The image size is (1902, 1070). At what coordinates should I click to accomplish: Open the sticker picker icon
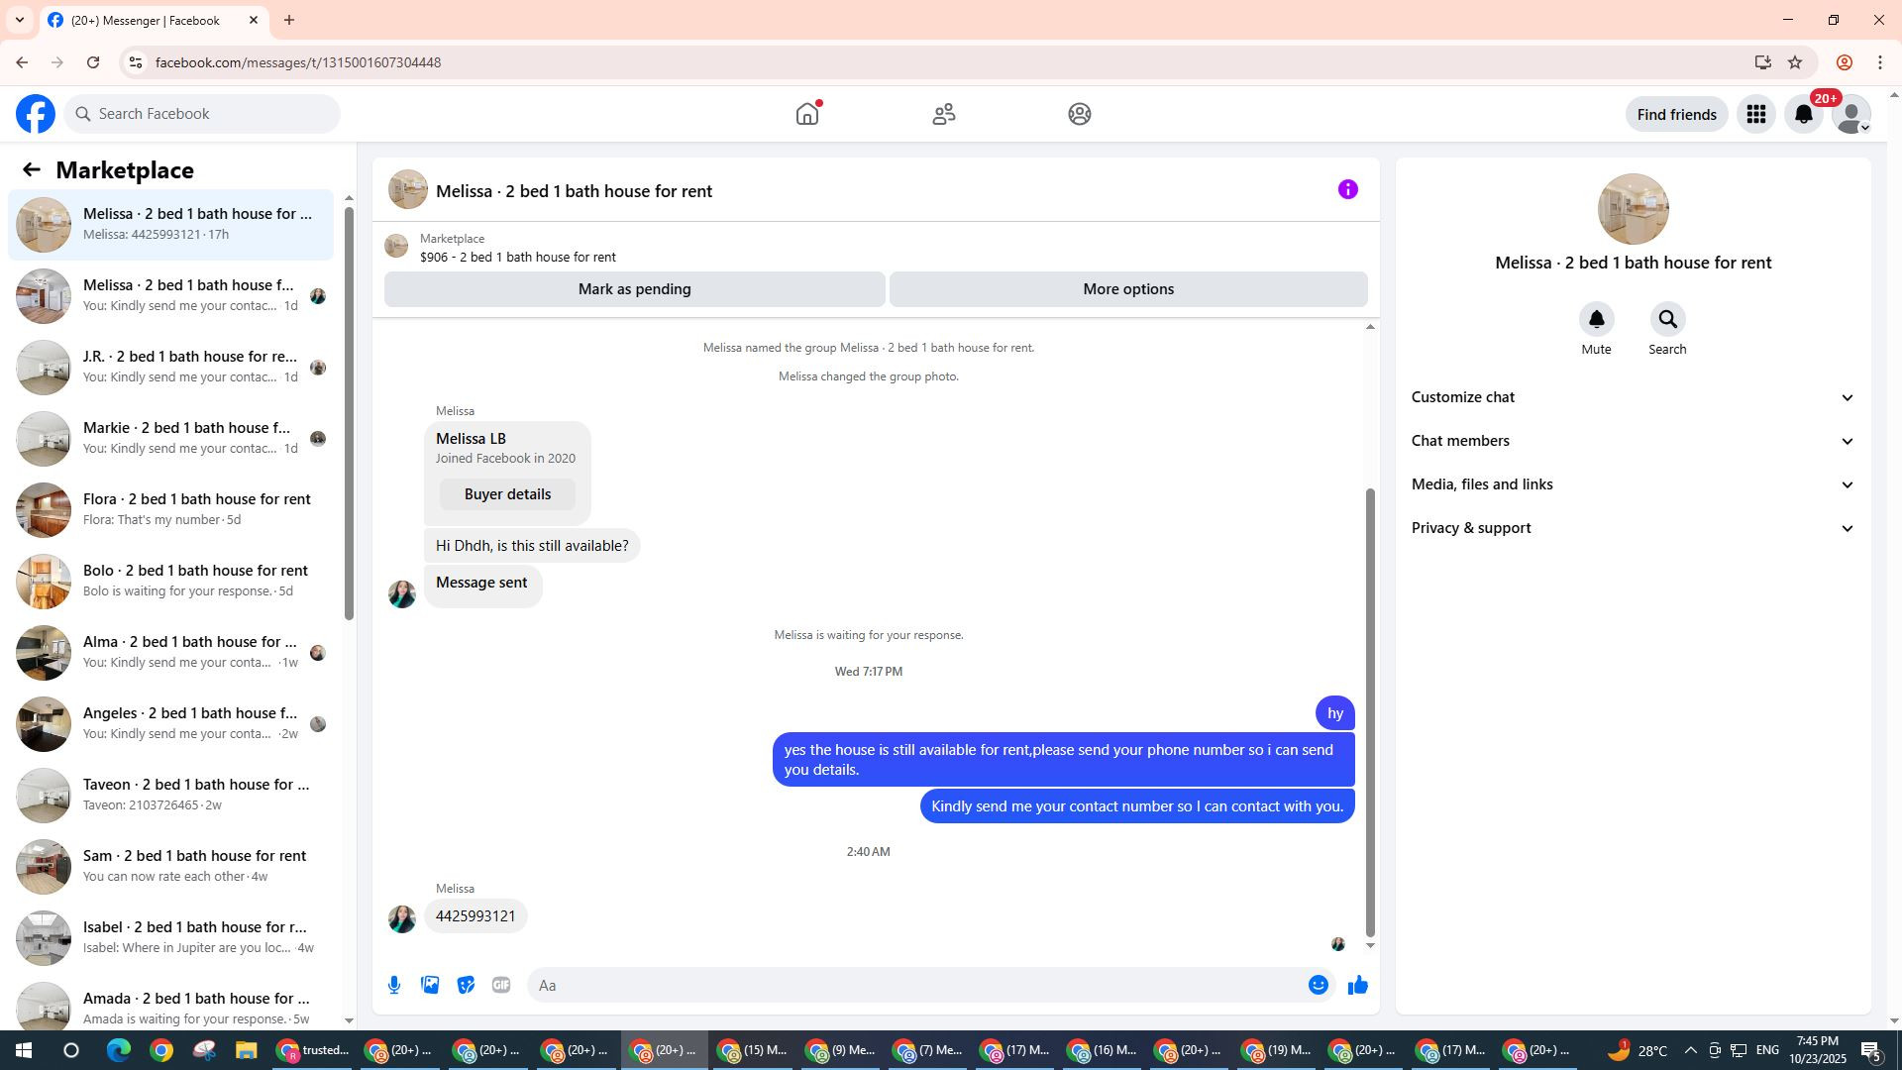coord(466,985)
